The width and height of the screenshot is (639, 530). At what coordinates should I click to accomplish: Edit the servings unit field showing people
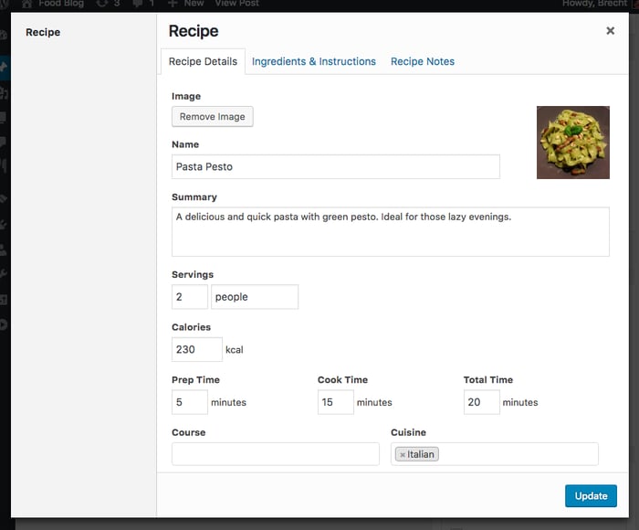coord(254,297)
